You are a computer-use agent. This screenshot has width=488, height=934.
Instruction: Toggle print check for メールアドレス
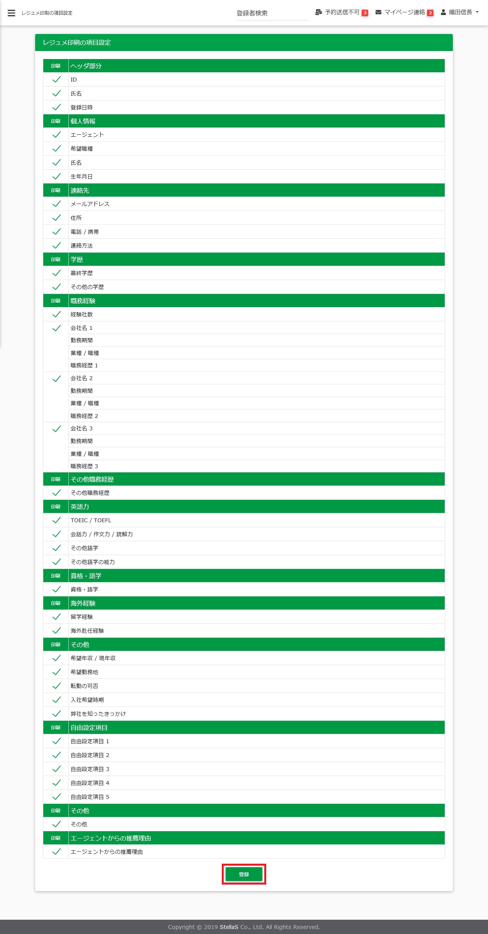pyautogui.click(x=56, y=204)
